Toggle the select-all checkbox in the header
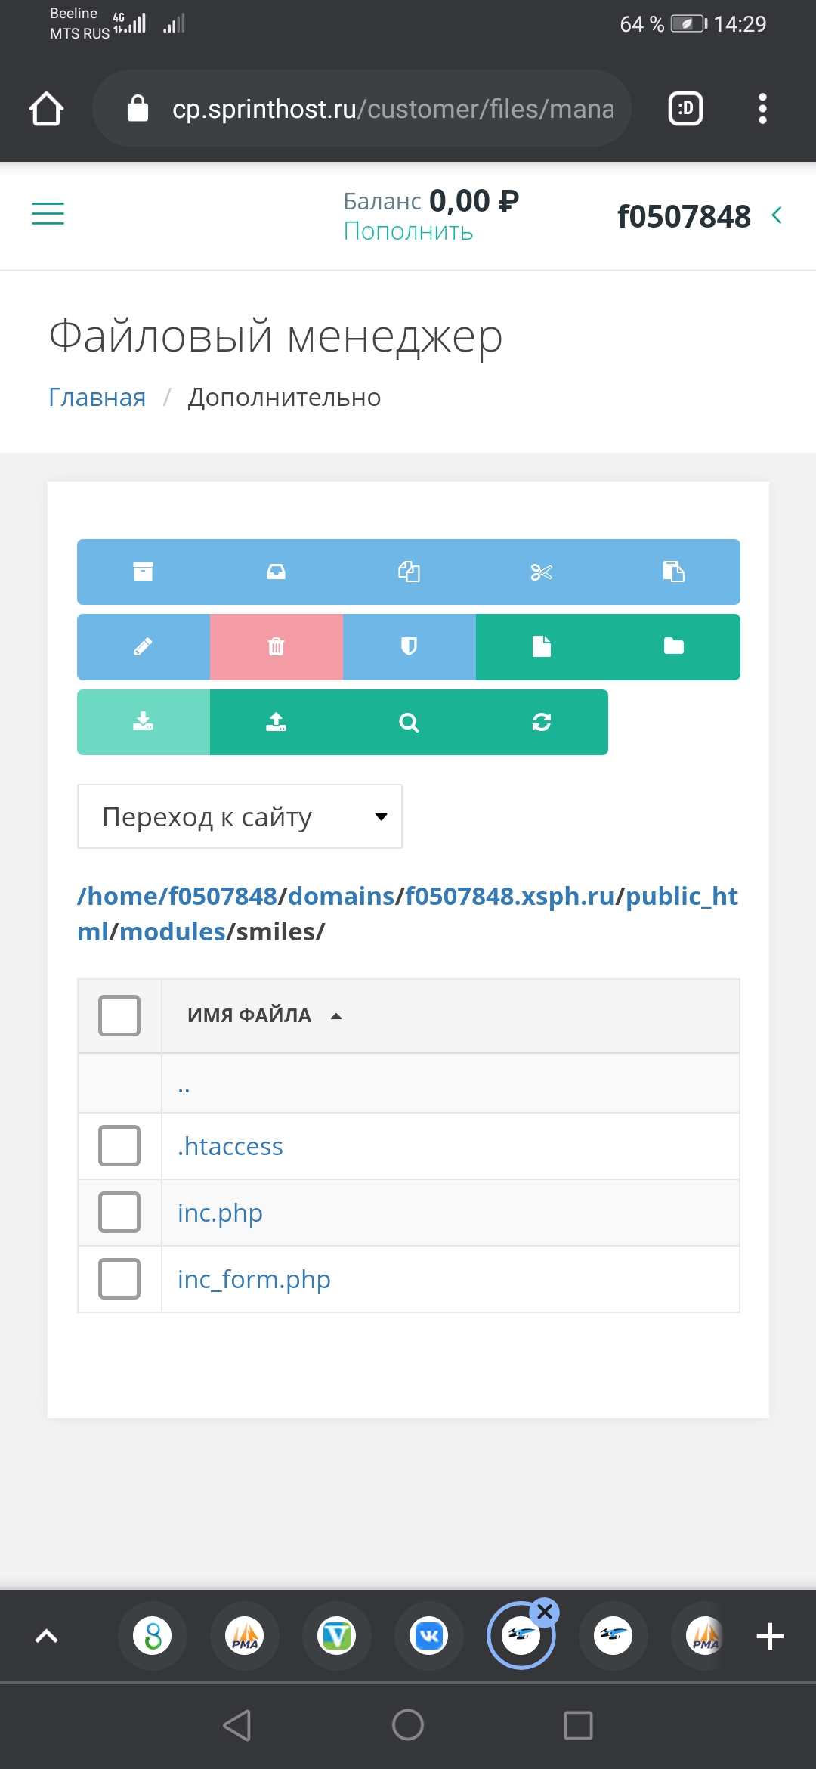The height and width of the screenshot is (1769, 816). pyautogui.click(x=119, y=1015)
